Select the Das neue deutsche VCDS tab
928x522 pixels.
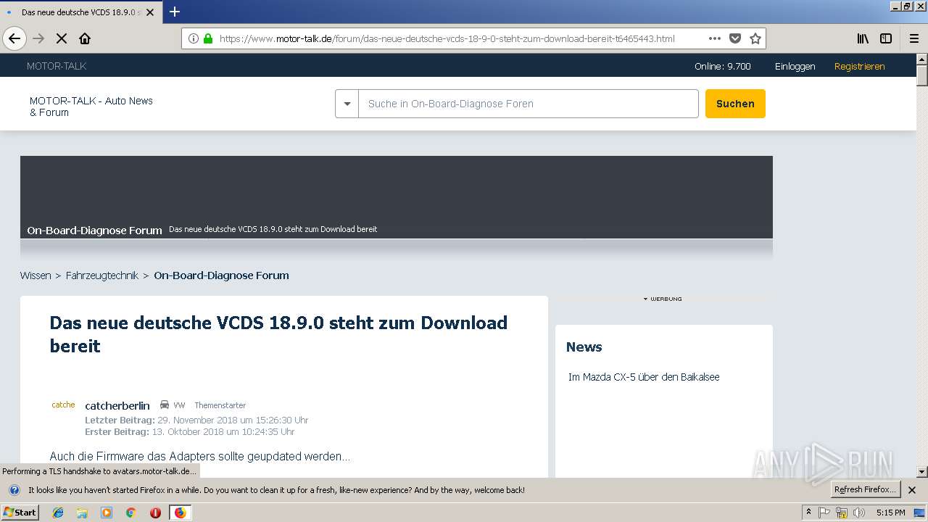80,12
